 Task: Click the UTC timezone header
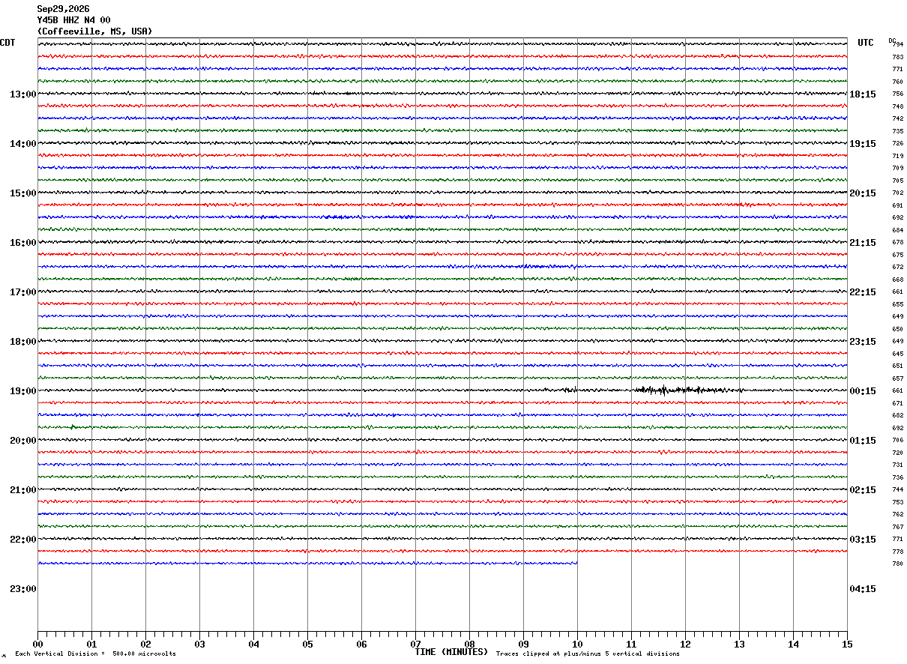(x=866, y=43)
